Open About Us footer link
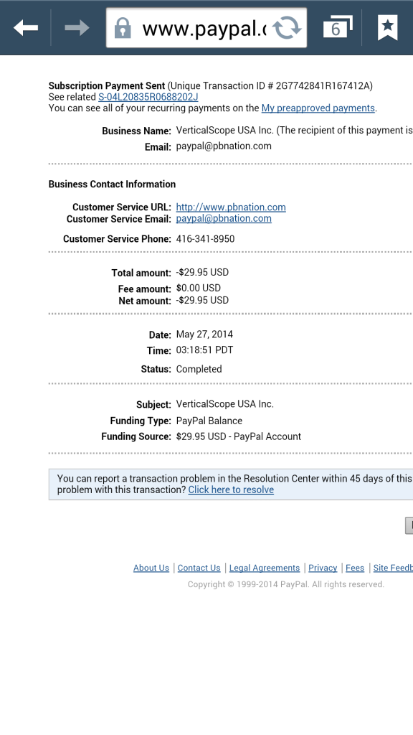Viewport: 413px width, 735px height. point(151,568)
